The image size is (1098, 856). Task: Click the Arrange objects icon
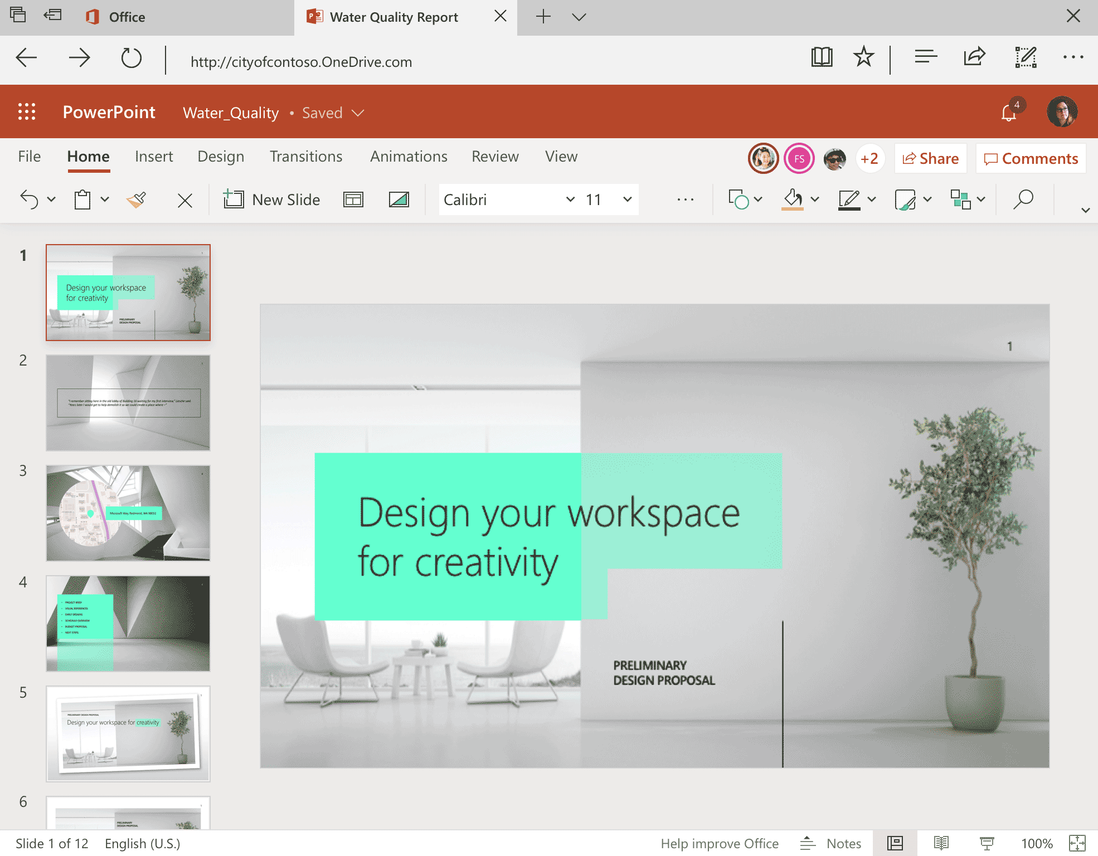(960, 200)
